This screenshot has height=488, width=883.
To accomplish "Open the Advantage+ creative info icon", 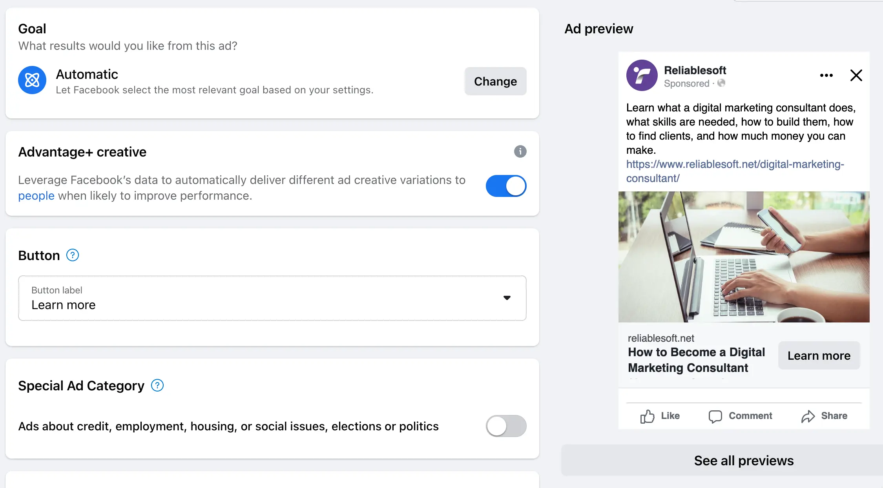I will coord(520,151).
